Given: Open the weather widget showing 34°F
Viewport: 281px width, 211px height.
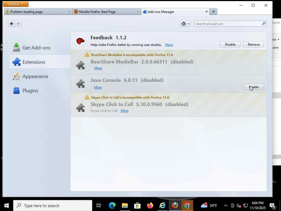Looking at the screenshot, I should (209, 206).
